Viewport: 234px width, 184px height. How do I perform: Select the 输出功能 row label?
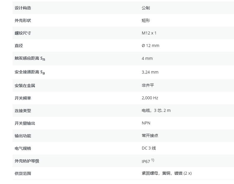tap(23, 136)
